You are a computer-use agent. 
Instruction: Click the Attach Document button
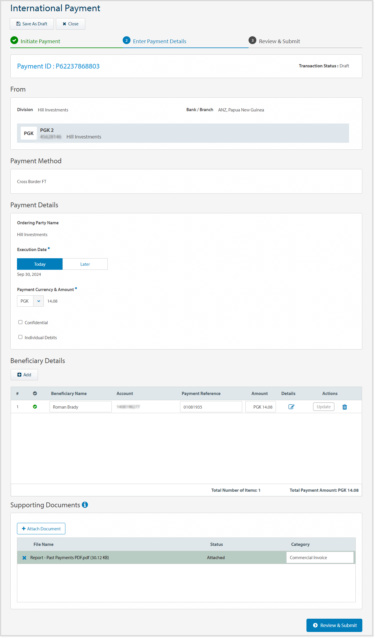point(41,529)
